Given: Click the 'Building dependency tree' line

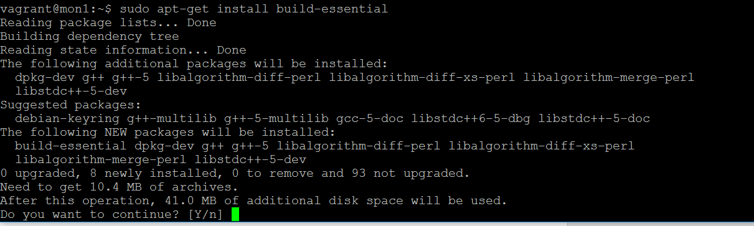Looking at the screenshot, I should (90, 36).
